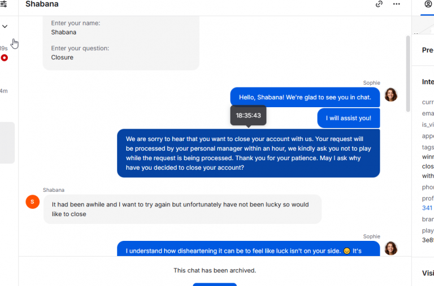Click the chat link icon in header

point(379,4)
